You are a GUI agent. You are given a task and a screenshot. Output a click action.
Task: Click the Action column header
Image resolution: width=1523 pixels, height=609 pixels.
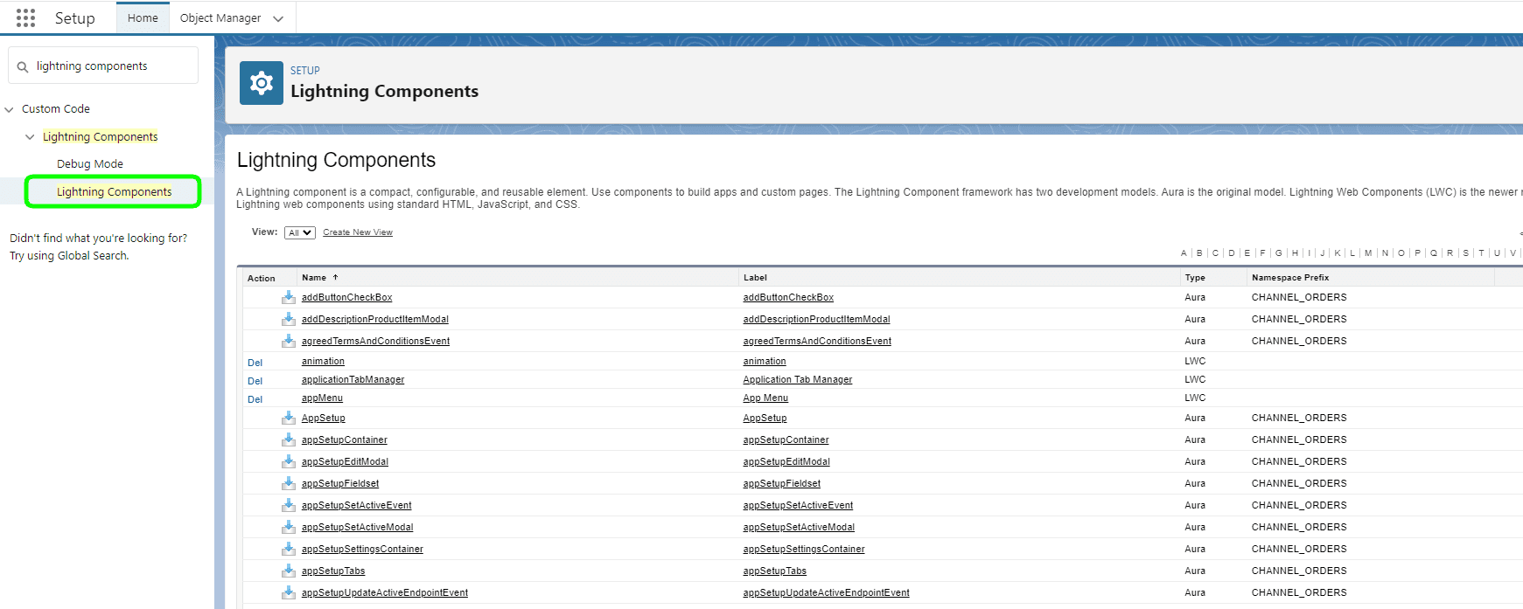261,279
